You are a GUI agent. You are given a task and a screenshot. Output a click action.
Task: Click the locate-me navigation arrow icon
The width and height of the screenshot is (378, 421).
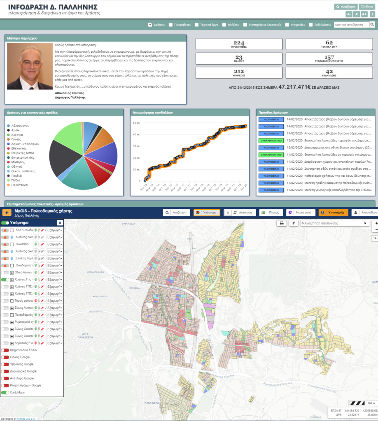[x=293, y=223]
